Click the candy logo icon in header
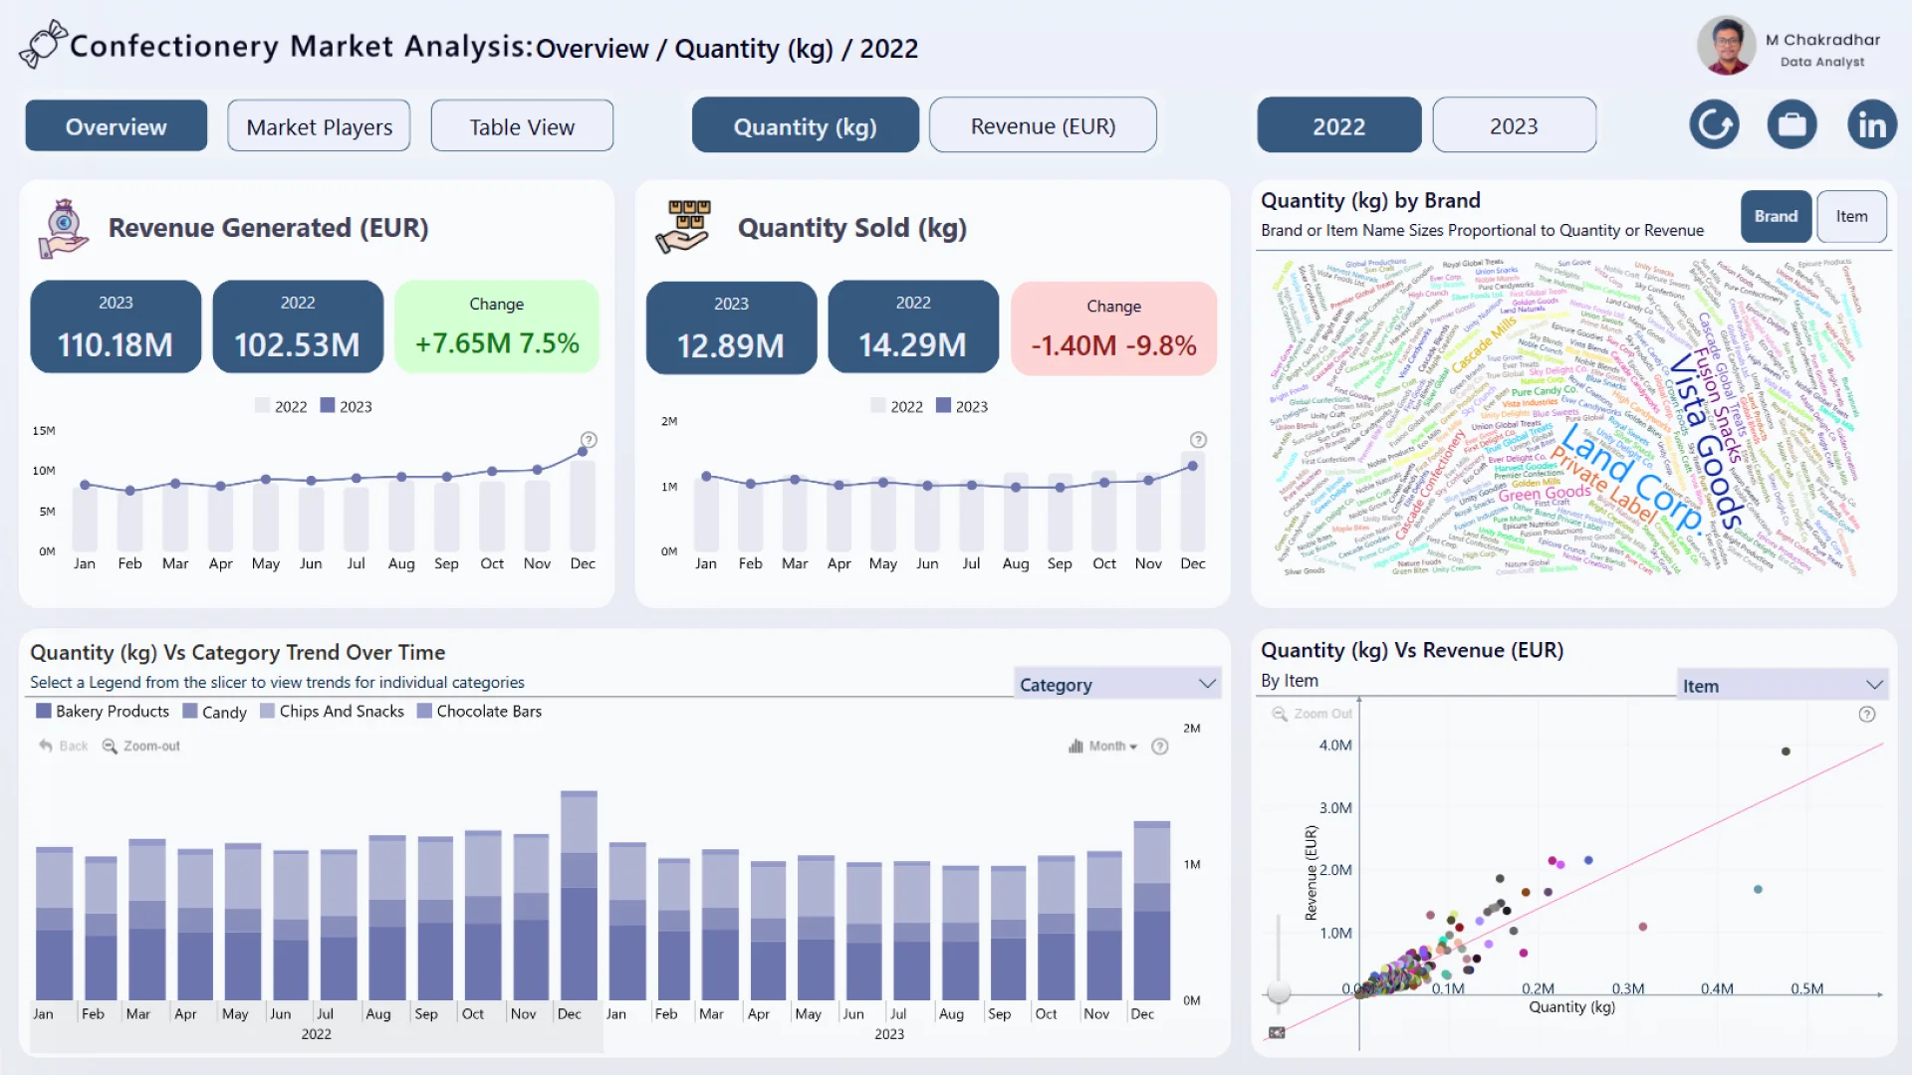This screenshot has width=1912, height=1075. pos(43,45)
